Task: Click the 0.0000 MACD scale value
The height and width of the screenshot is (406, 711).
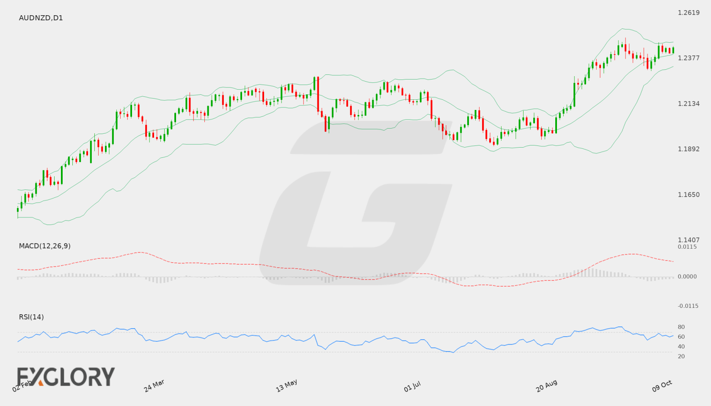Action: [x=687, y=276]
